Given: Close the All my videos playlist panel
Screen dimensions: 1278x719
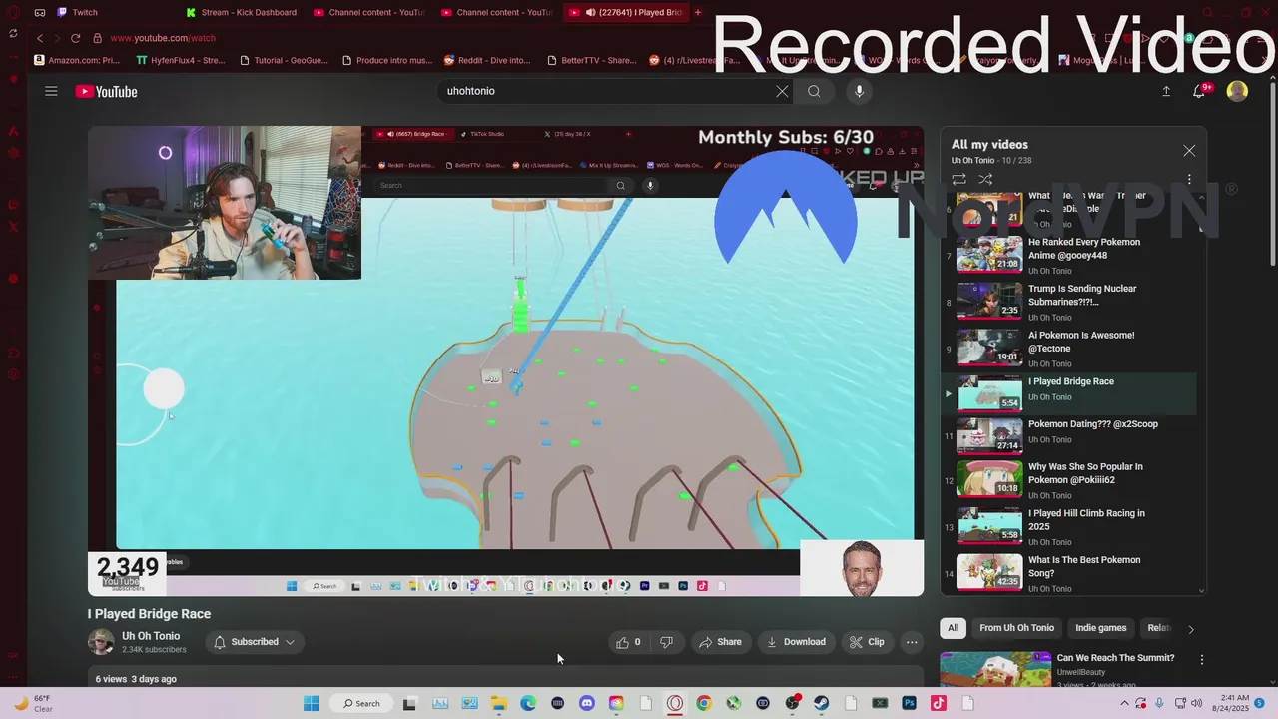Looking at the screenshot, I should (1189, 151).
